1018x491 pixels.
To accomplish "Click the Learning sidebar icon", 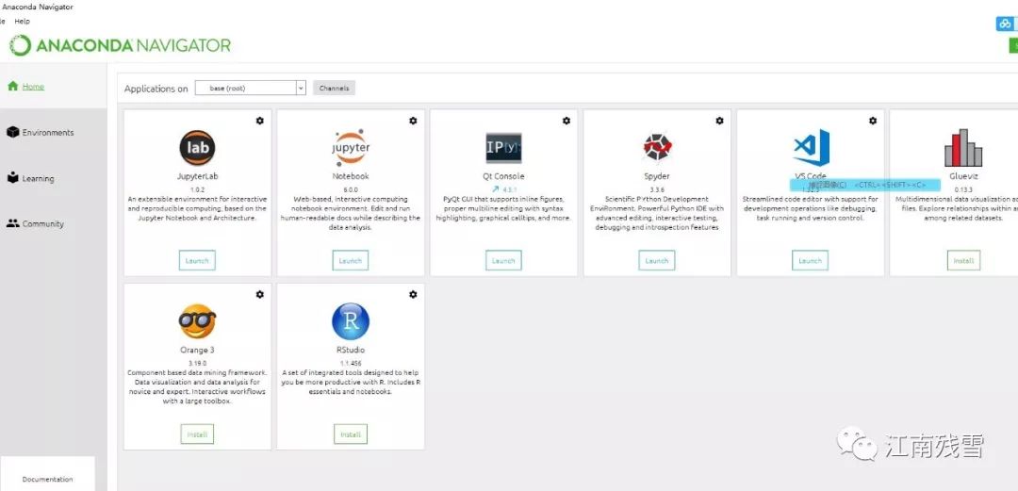I will (x=13, y=177).
